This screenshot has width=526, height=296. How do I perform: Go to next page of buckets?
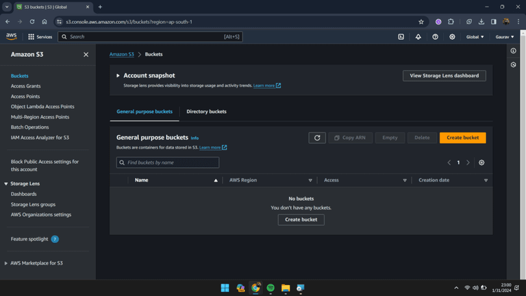coord(468,162)
